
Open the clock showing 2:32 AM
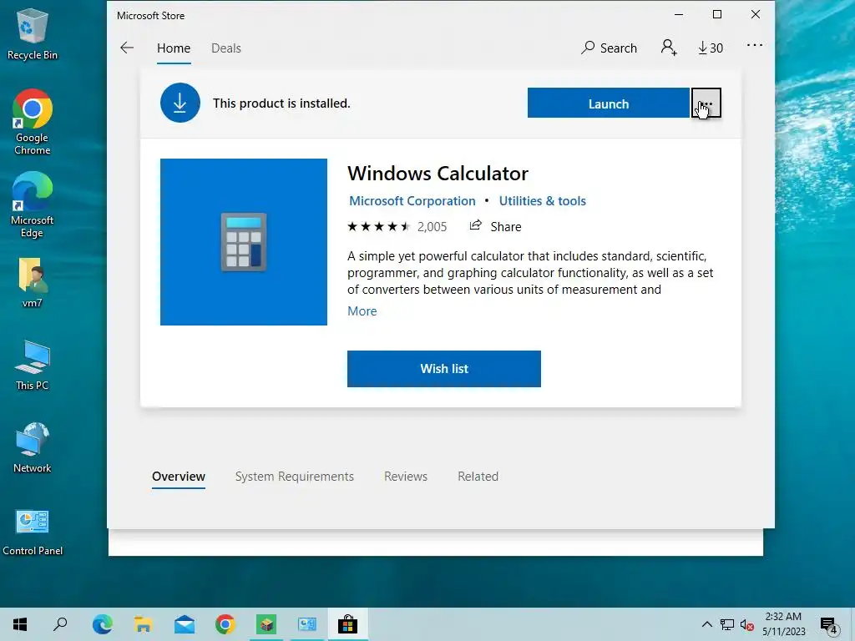coord(783,624)
